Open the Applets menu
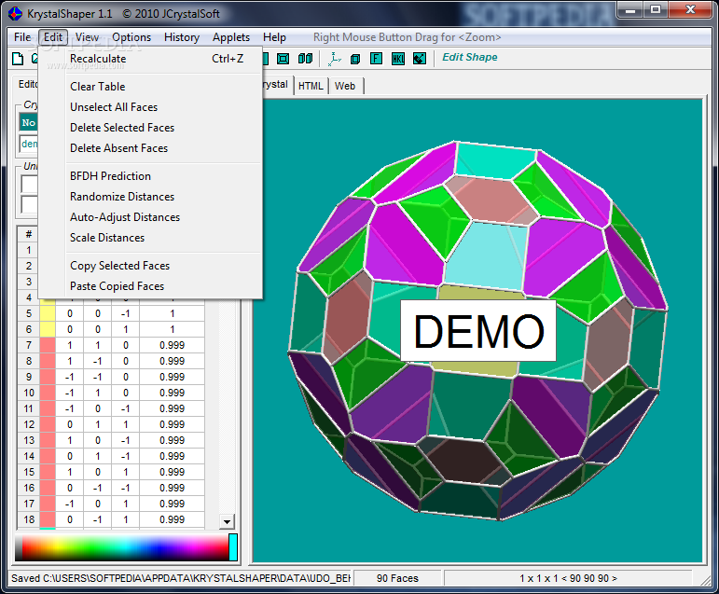This screenshot has width=719, height=594. pyautogui.click(x=231, y=37)
